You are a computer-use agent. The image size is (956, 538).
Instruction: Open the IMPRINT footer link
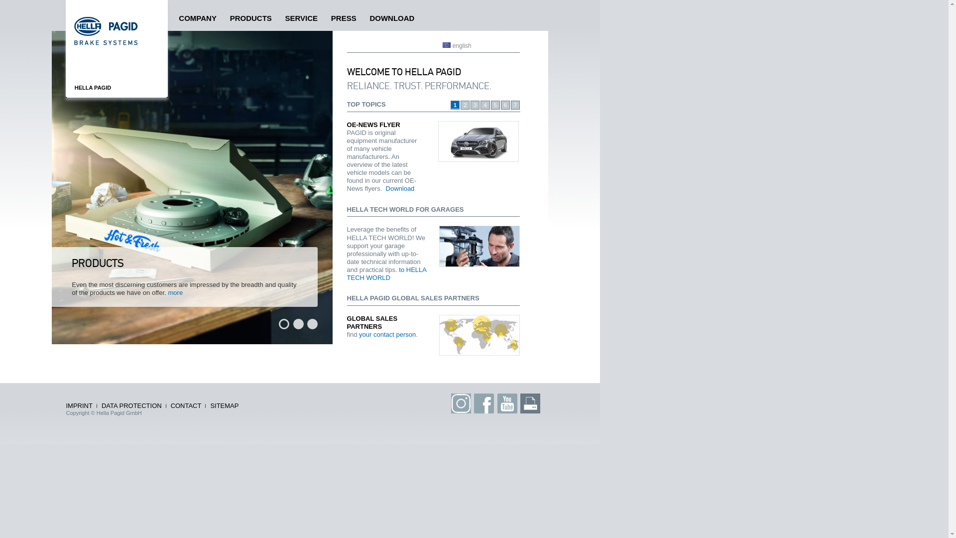tap(79, 406)
